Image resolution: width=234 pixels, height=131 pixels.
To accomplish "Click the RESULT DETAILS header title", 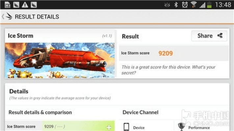I will (37, 17).
